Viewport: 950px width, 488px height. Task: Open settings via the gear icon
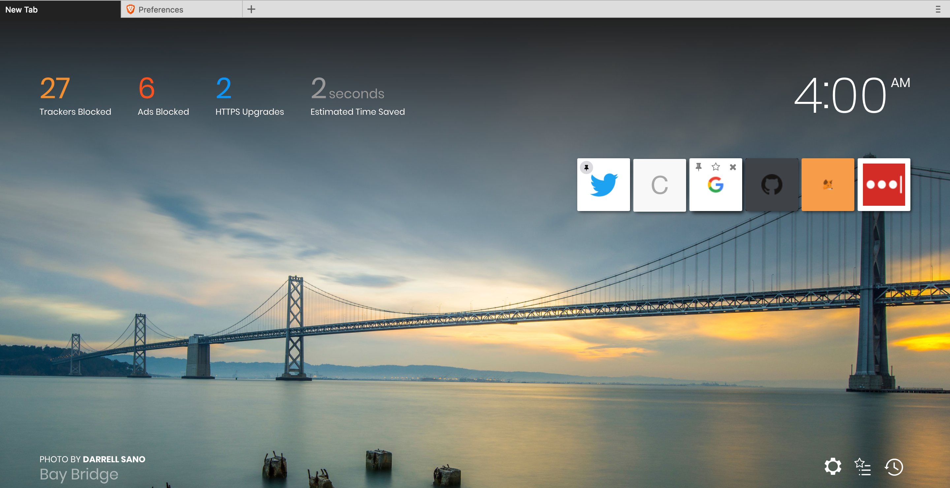tap(833, 467)
